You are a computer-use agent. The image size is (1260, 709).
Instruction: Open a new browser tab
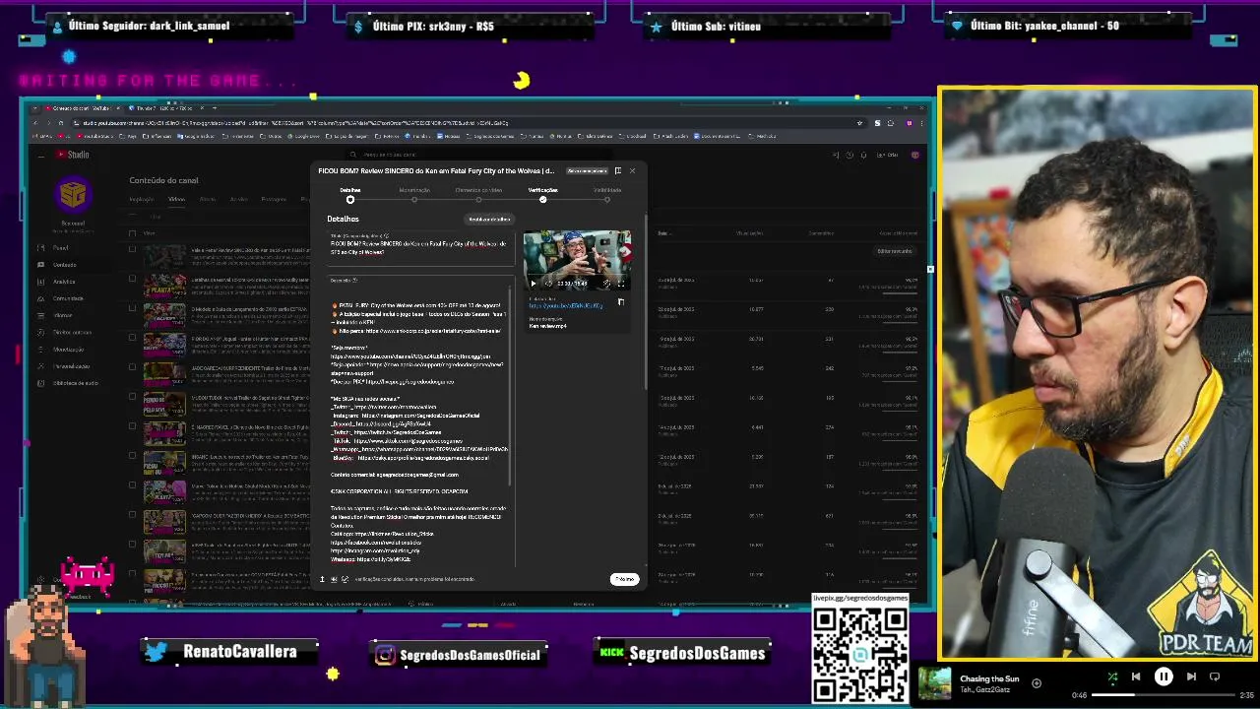[215, 107]
